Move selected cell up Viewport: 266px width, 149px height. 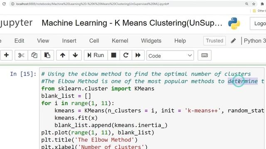pos(63,55)
